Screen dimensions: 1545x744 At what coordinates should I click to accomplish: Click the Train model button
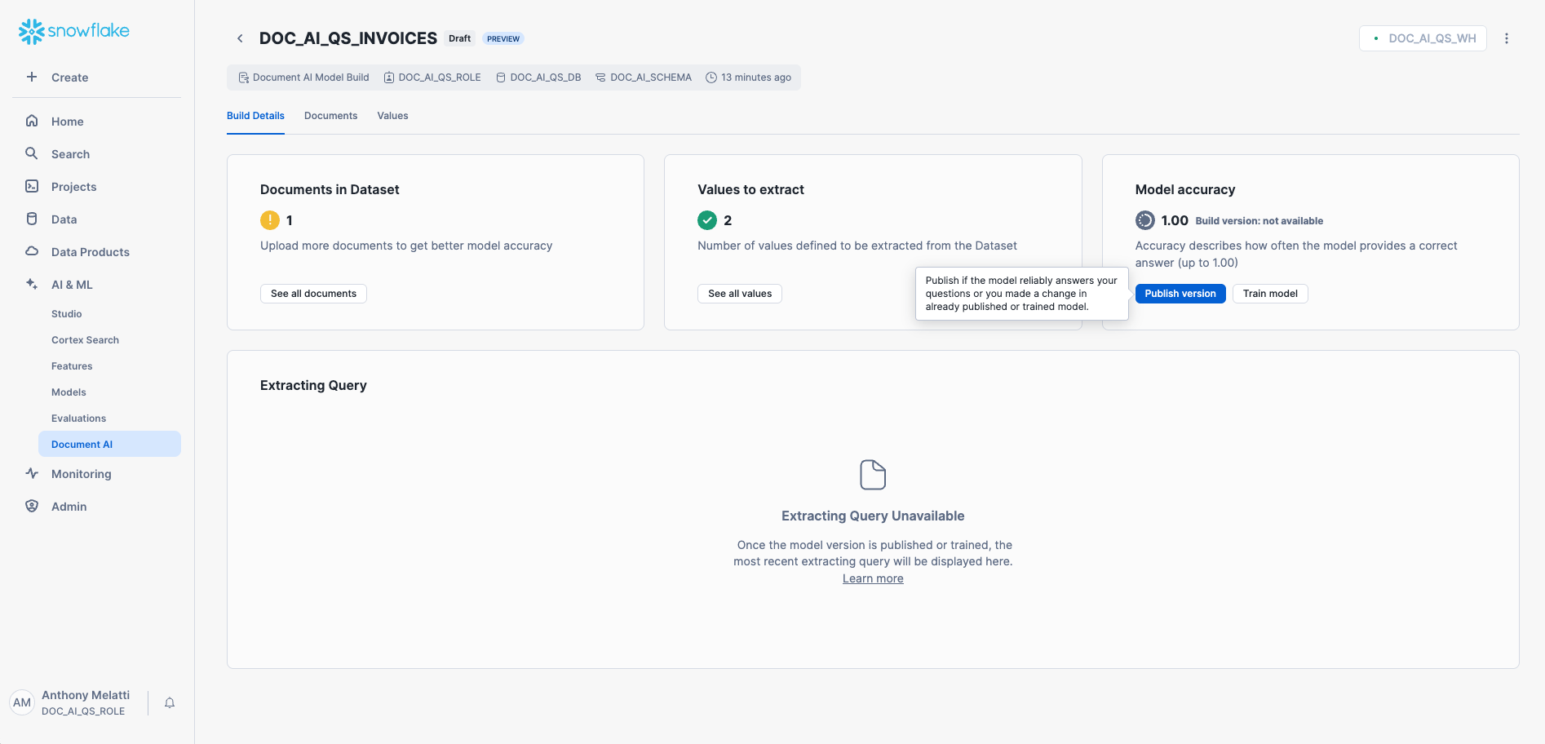tap(1269, 294)
